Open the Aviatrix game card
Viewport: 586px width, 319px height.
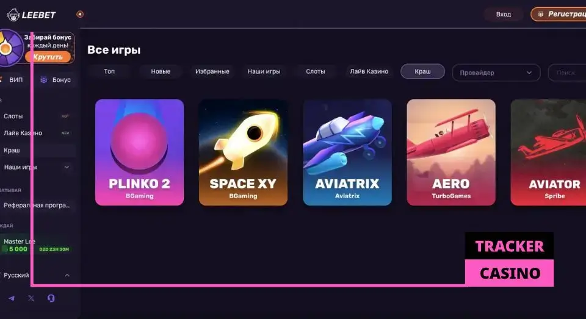click(x=347, y=152)
